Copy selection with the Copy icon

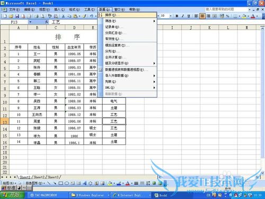(x=69, y=16)
